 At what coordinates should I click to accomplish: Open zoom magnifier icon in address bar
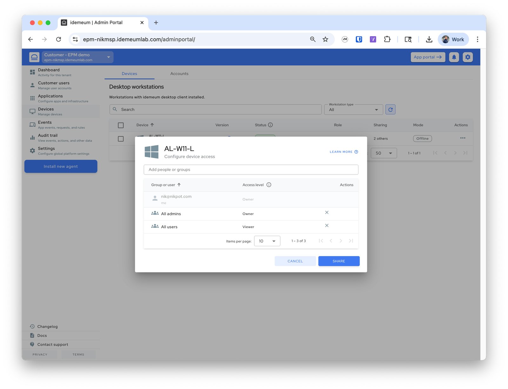pos(313,39)
